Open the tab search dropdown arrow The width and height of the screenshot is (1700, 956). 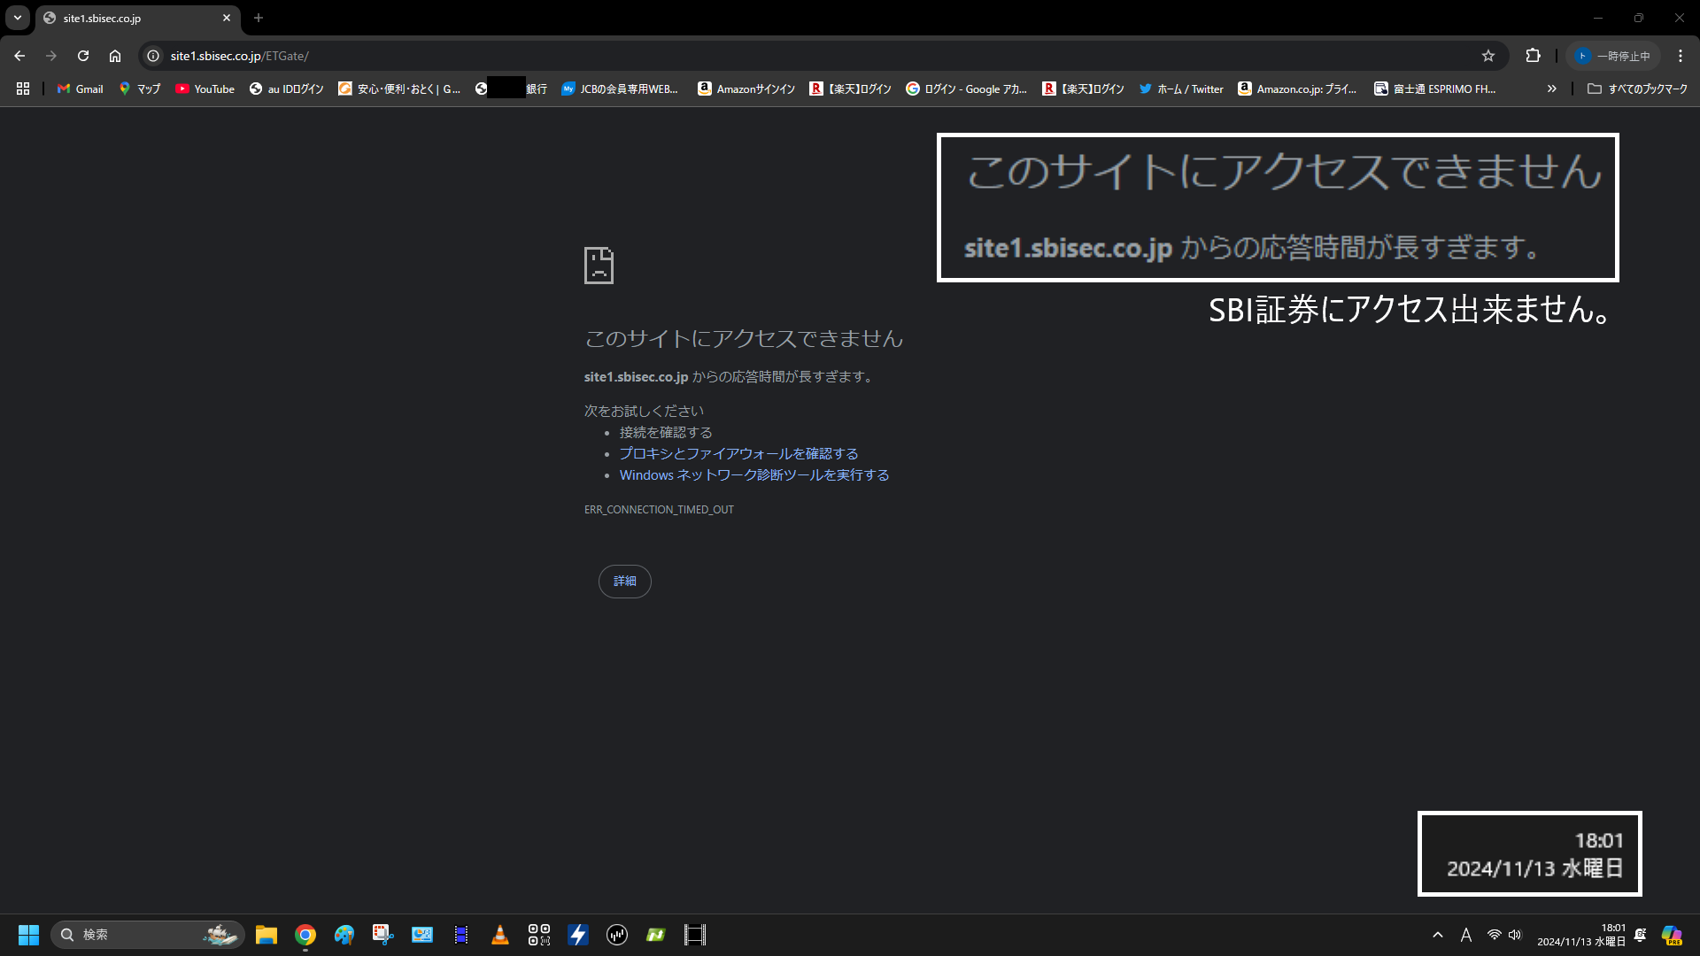17,18
